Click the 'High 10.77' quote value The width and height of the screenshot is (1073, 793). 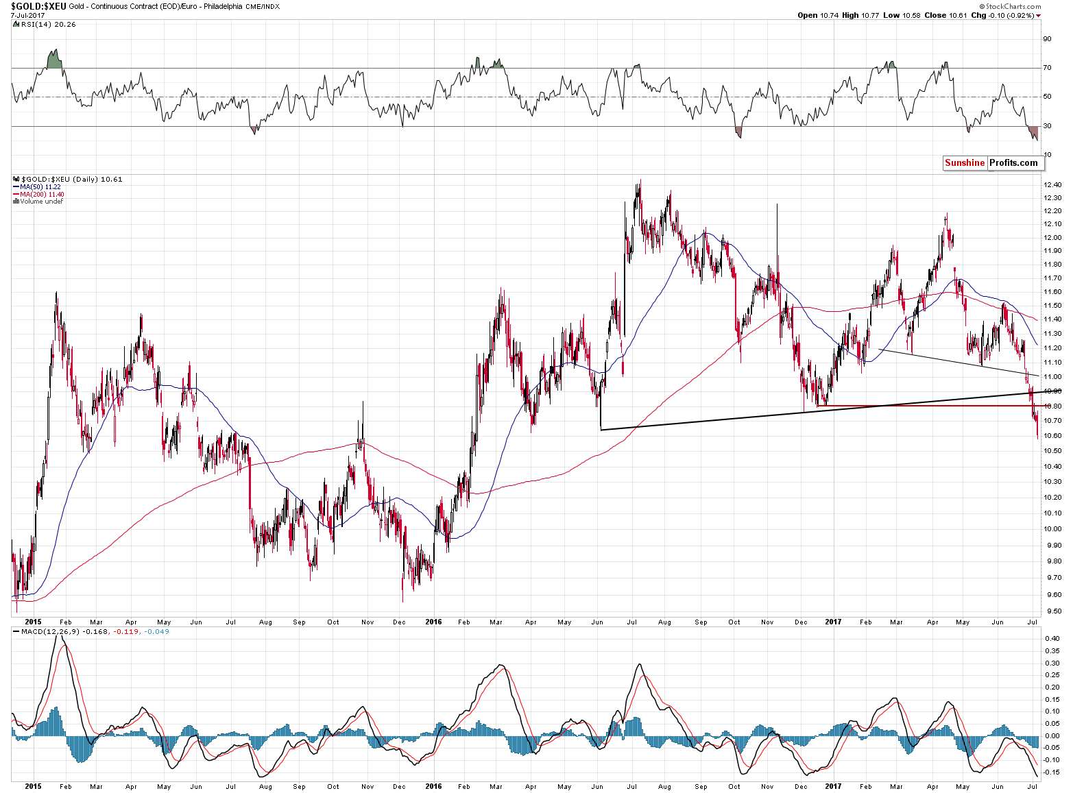point(860,15)
